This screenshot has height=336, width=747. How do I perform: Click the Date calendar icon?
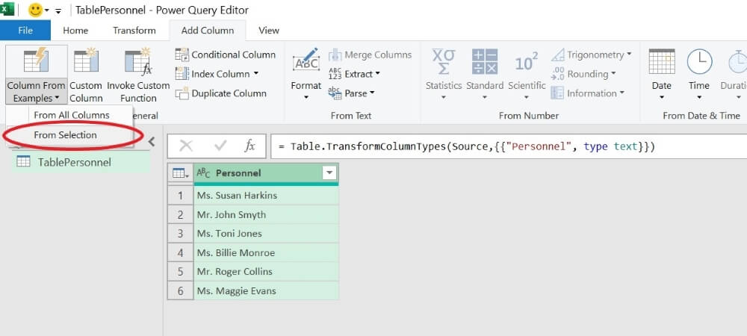click(x=662, y=61)
